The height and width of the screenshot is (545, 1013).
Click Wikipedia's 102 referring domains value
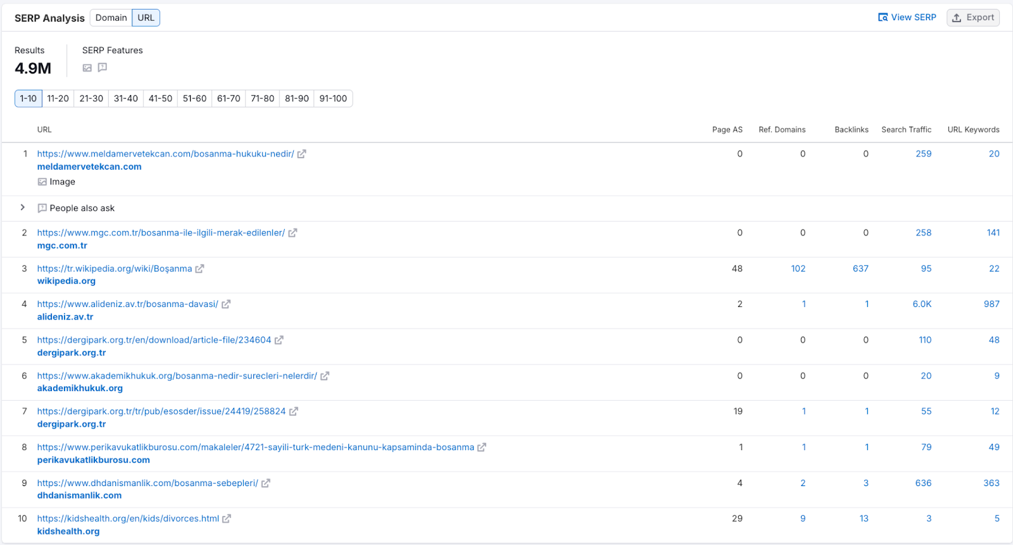pyautogui.click(x=798, y=268)
